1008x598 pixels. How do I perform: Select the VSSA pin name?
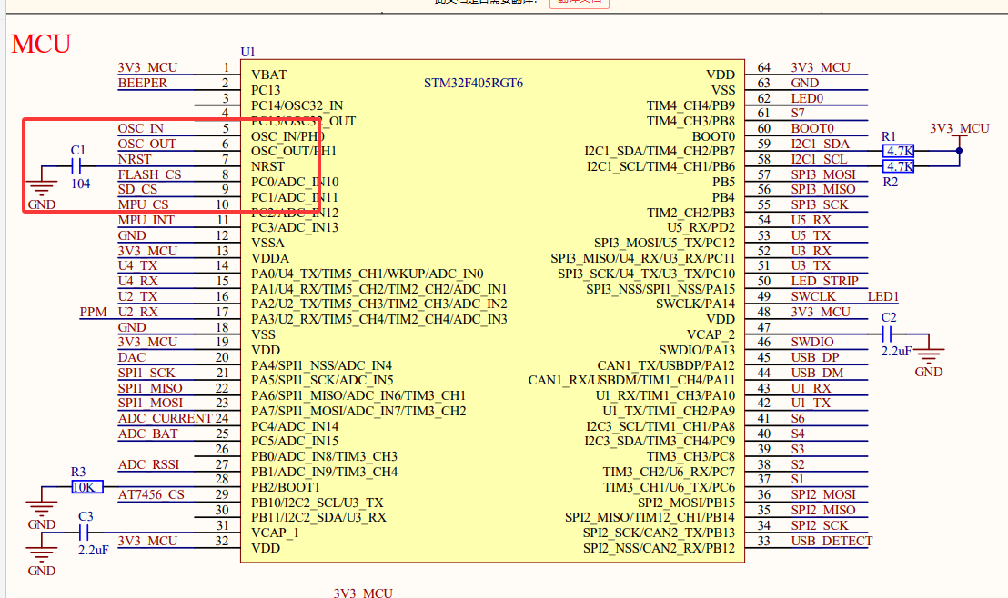(x=267, y=244)
